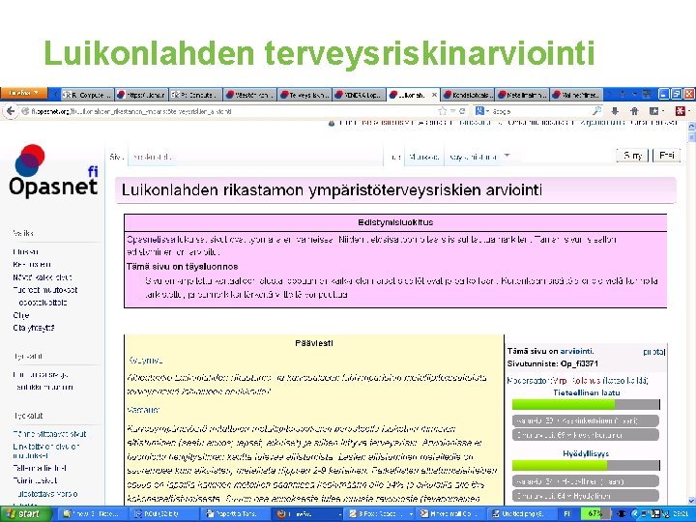Click the Tuoreet muutokset sidebar link
The image size is (696, 522).
click(45, 290)
